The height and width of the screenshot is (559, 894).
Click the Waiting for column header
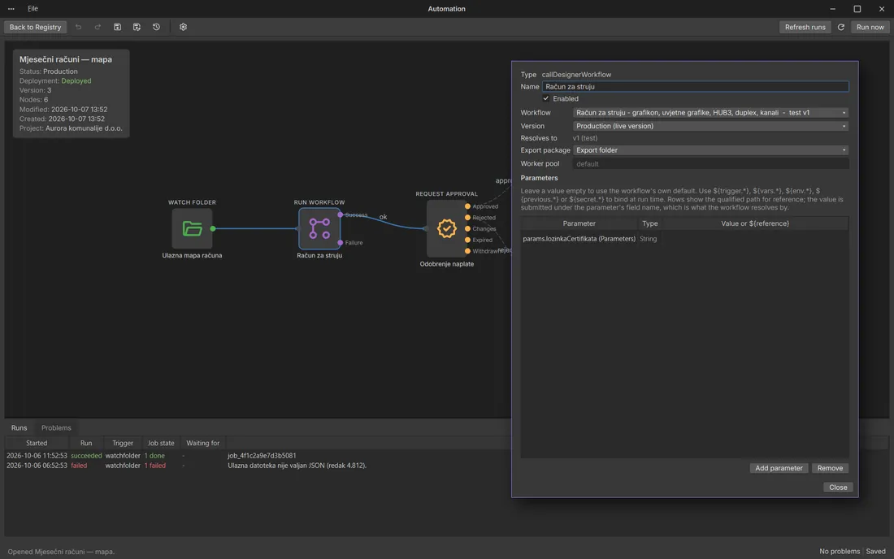(203, 443)
